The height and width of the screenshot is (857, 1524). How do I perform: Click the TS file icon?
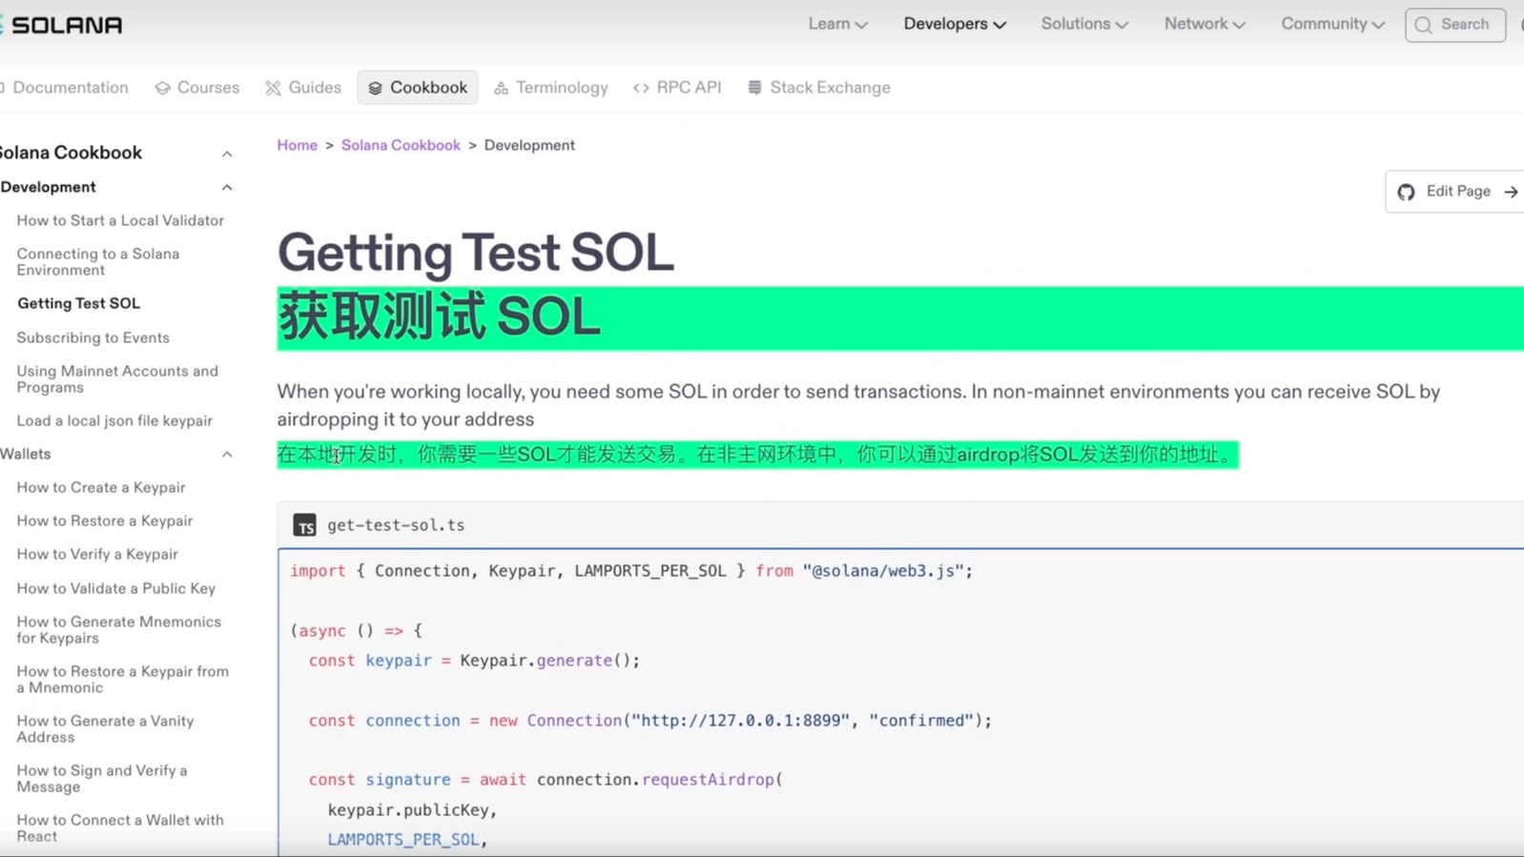(x=304, y=525)
